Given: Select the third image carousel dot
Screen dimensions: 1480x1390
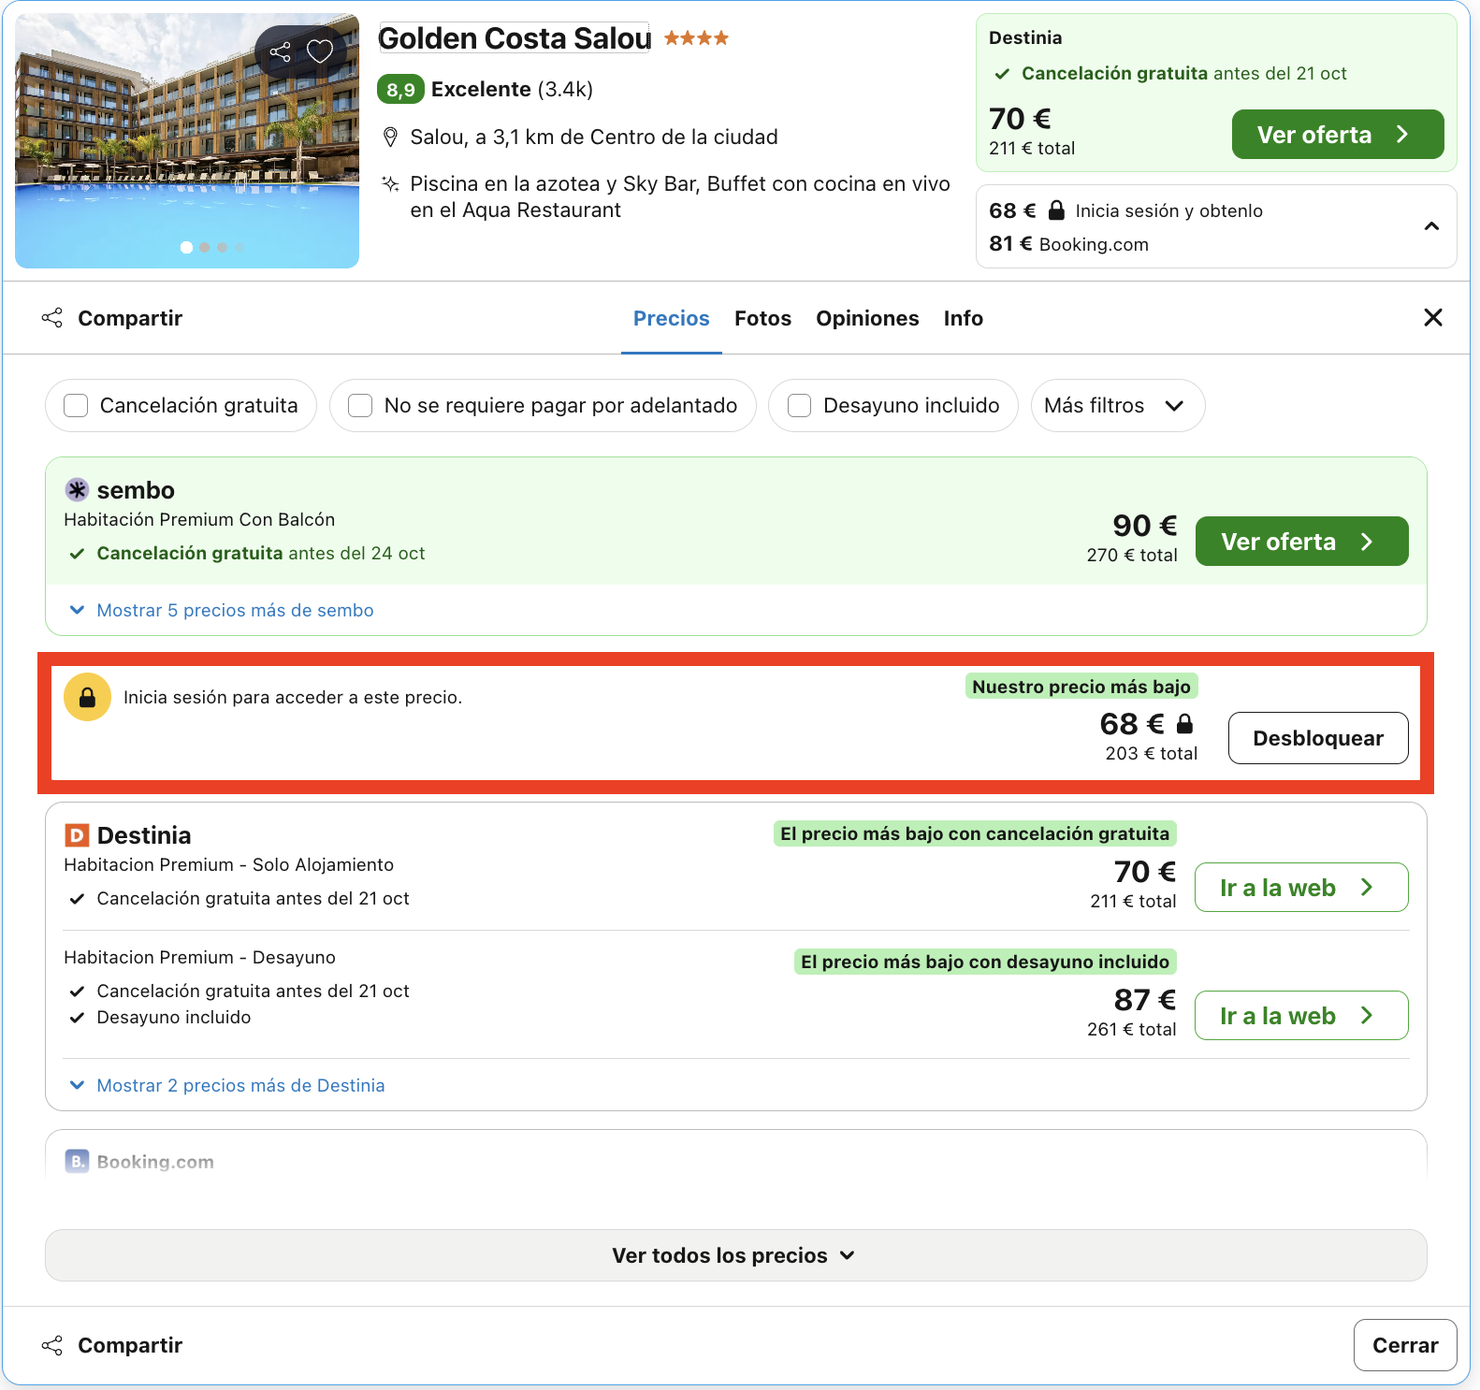Looking at the screenshot, I should coord(222,247).
